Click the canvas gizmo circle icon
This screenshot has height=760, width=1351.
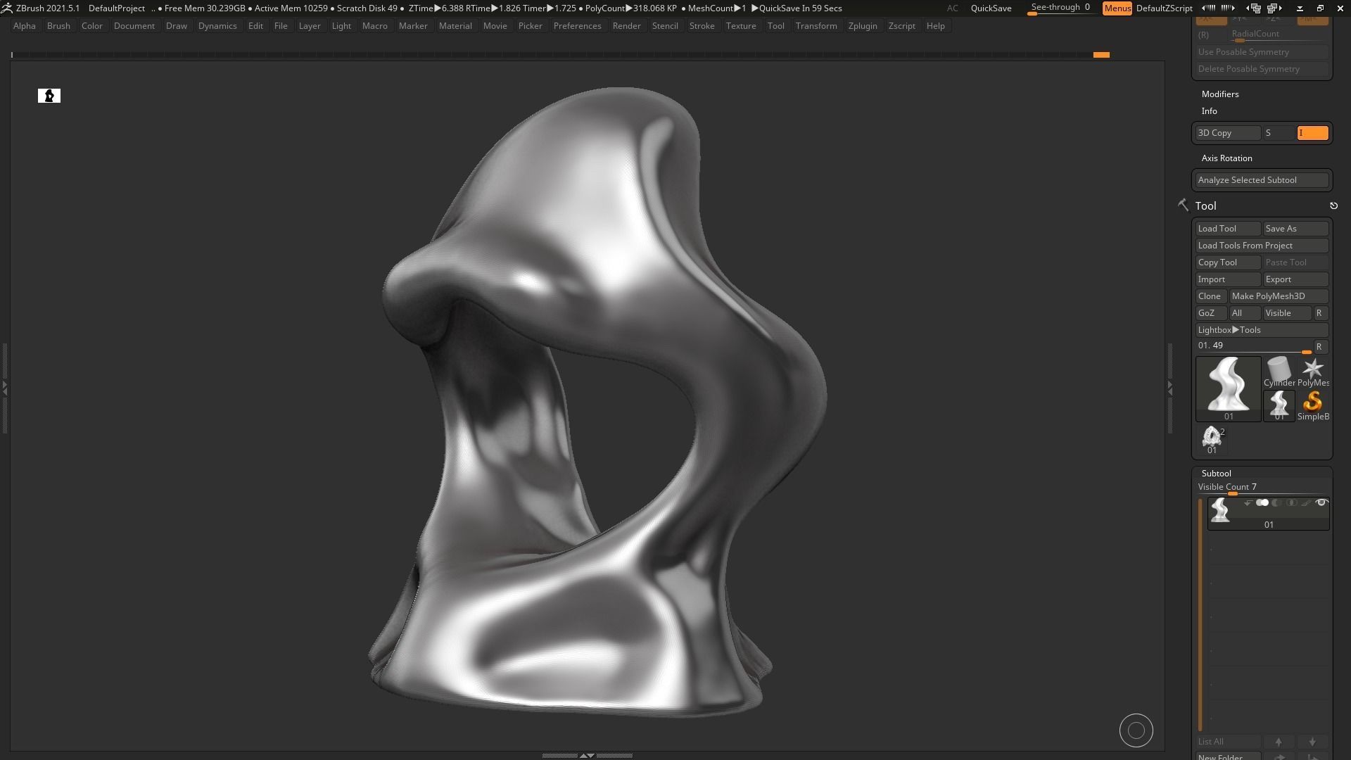coord(1136,731)
